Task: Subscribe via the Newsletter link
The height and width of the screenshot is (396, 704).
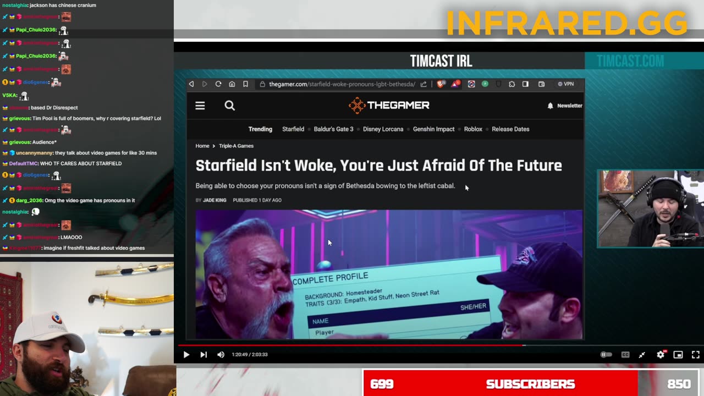Action: coord(570,106)
